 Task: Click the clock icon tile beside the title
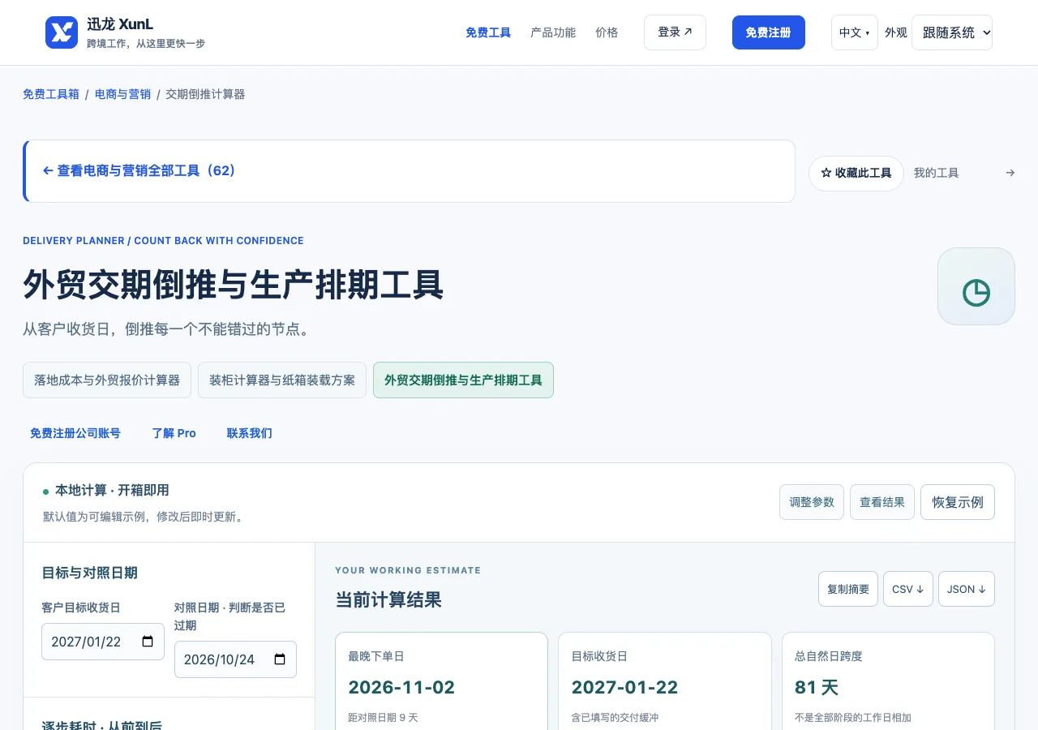976,286
